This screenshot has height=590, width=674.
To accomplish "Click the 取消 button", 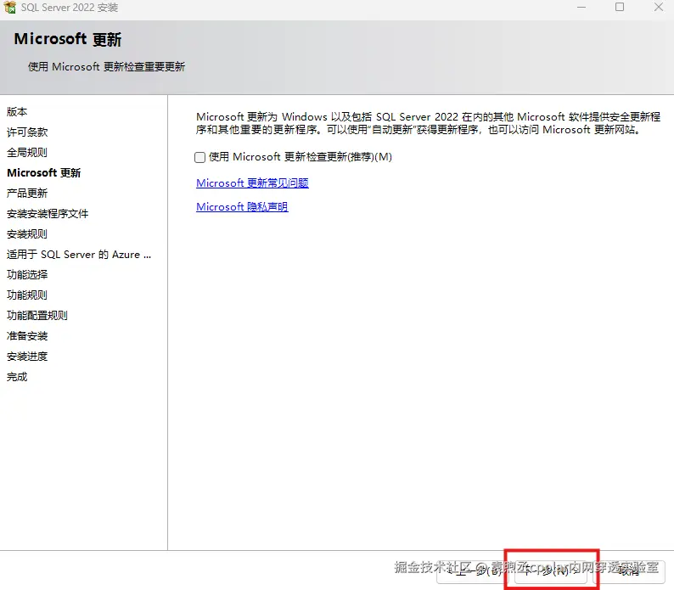I will coord(629,571).
